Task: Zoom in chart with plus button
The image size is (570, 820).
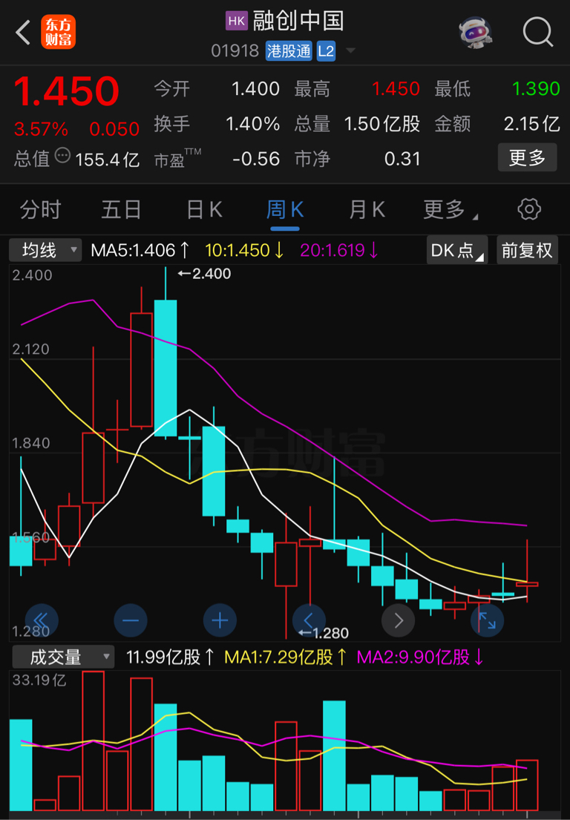Action: 220,620
